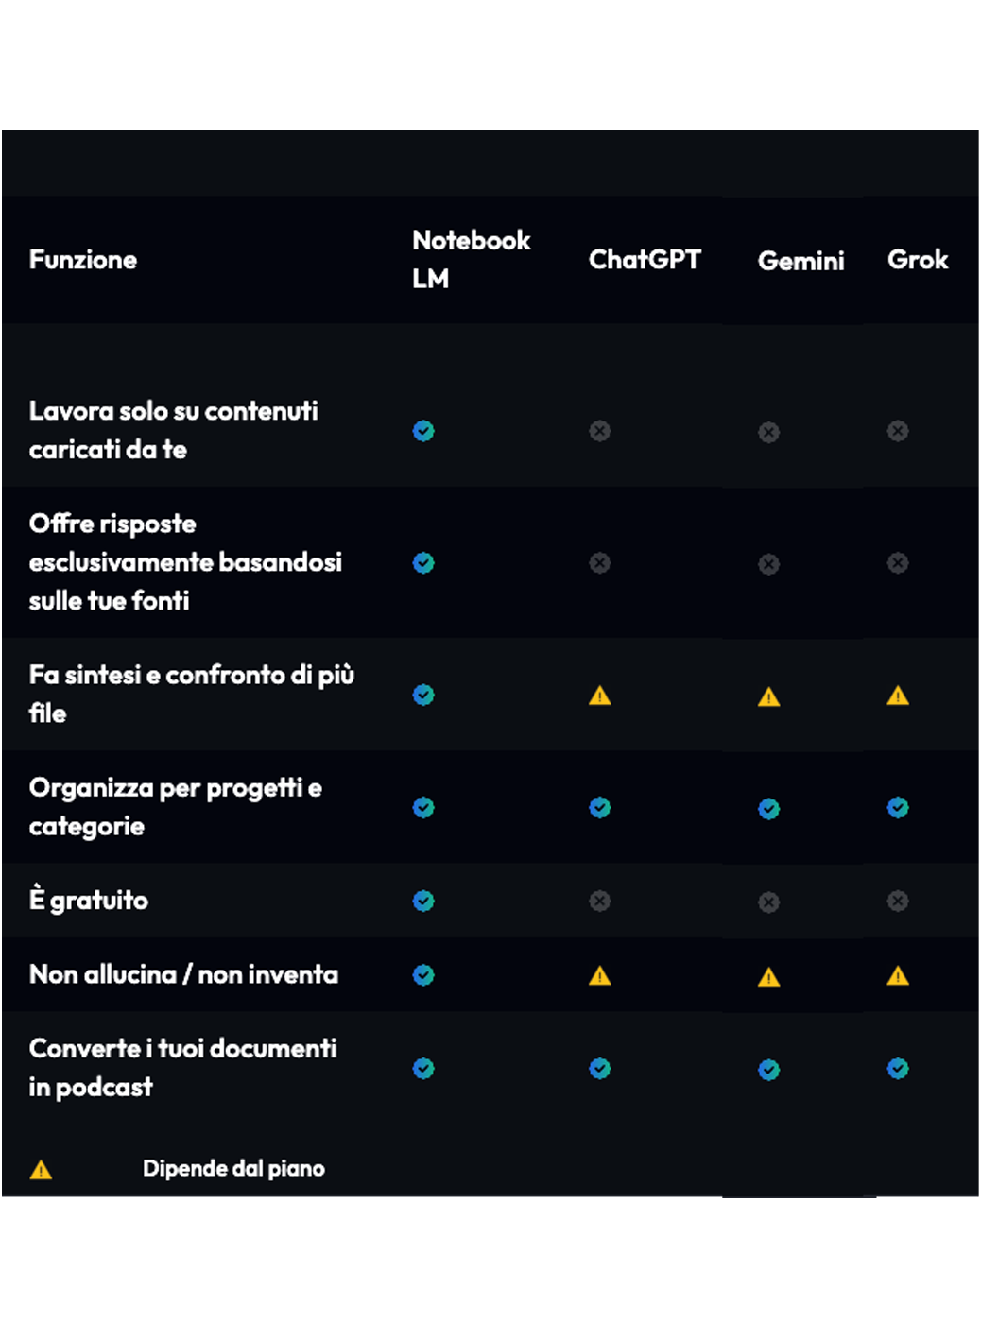This screenshot has width=981, height=1323.
Task: Click the 'Non allucina / non inventa' row label
Action: (183, 974)
